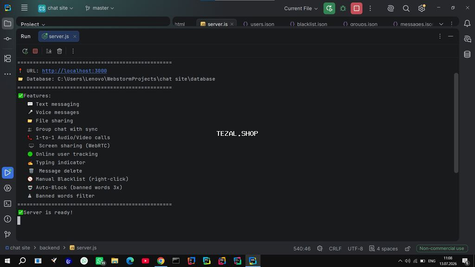Open the Current File run configuration dropdown
The height and width of the screenshot is (267, 475).
pos(301,8)
